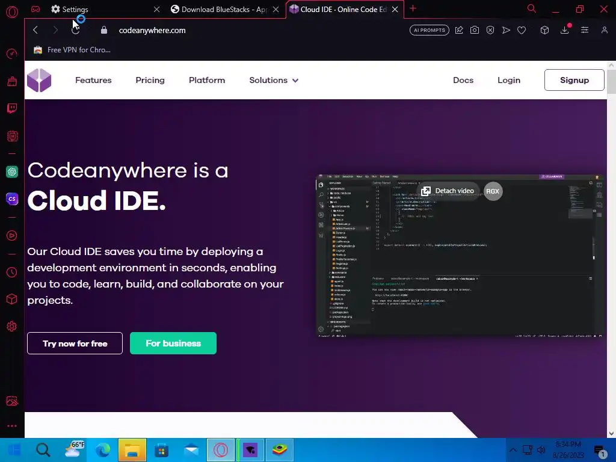The image size is (616, 462).
Task: Click the AI PROMPTS button
Action: (x=430, y=30)
